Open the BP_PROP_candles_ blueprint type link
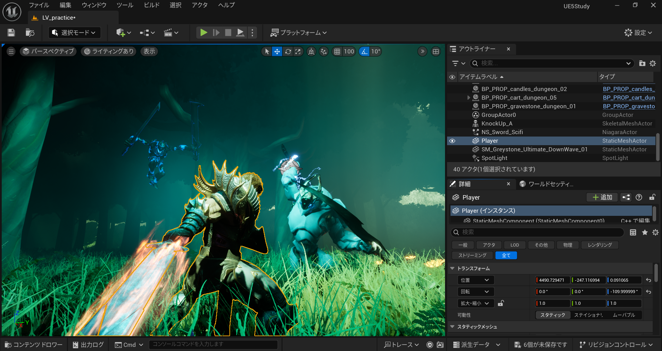Image resolution: width=662 pixels, height=351 pixels. [629, 89]
